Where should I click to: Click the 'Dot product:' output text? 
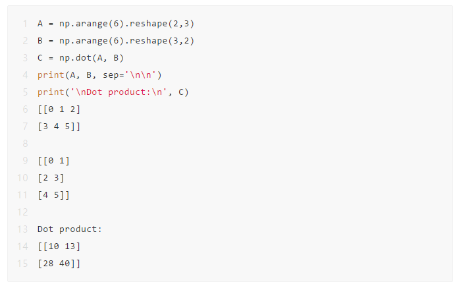(70, 229)
